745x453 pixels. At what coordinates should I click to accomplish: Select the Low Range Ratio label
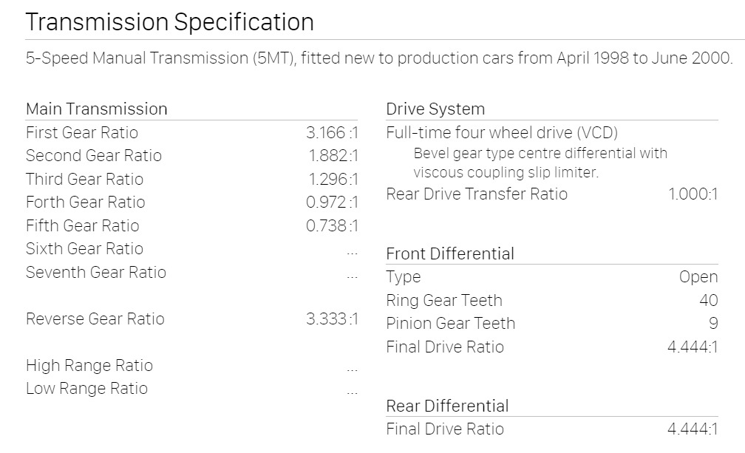87,389
